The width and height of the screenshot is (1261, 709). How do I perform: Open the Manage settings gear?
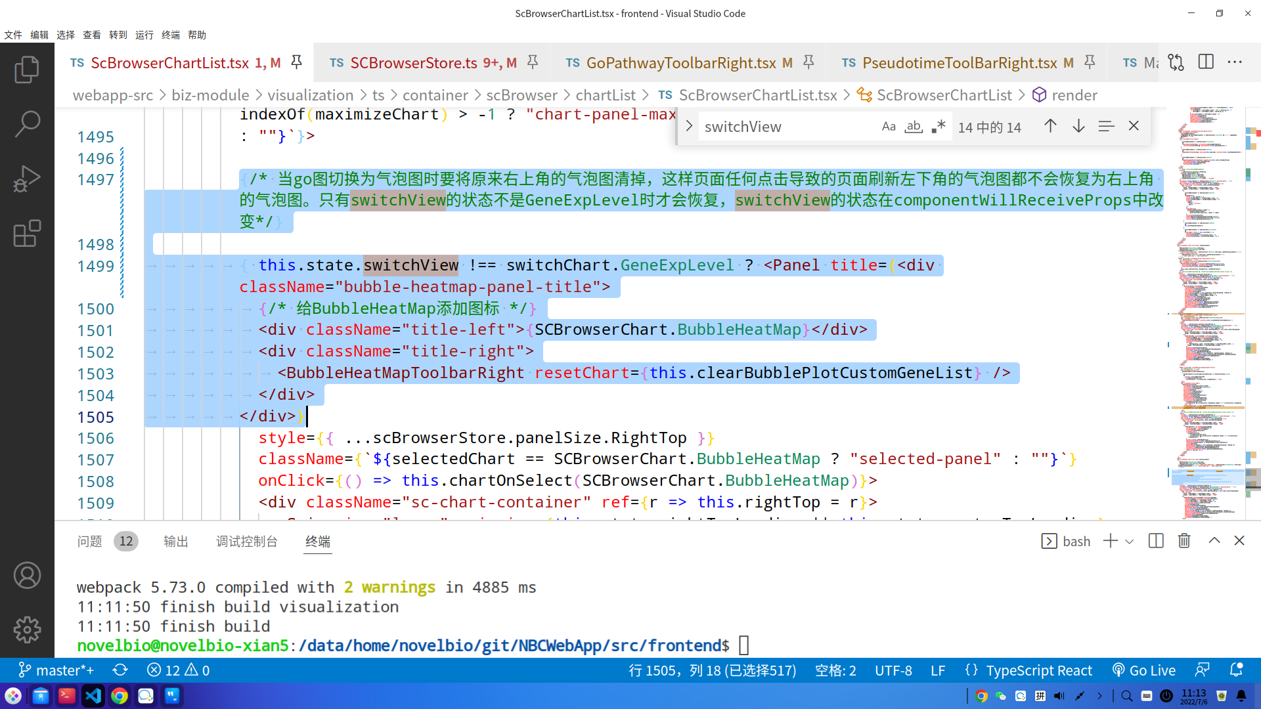coord(27,630)
